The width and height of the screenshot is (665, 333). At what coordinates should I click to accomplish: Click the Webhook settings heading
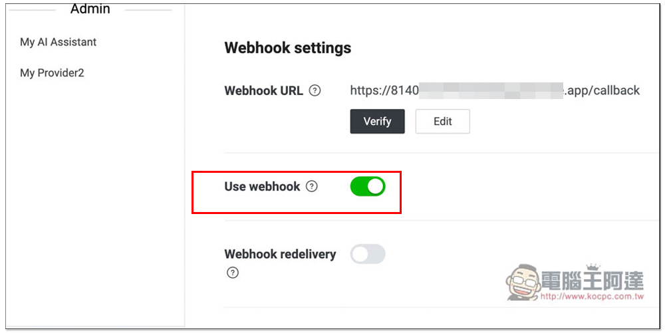[288, 48]
